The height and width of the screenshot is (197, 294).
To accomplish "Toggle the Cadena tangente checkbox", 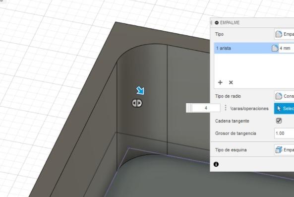I will pyautogui.click(x=279, y=121).
